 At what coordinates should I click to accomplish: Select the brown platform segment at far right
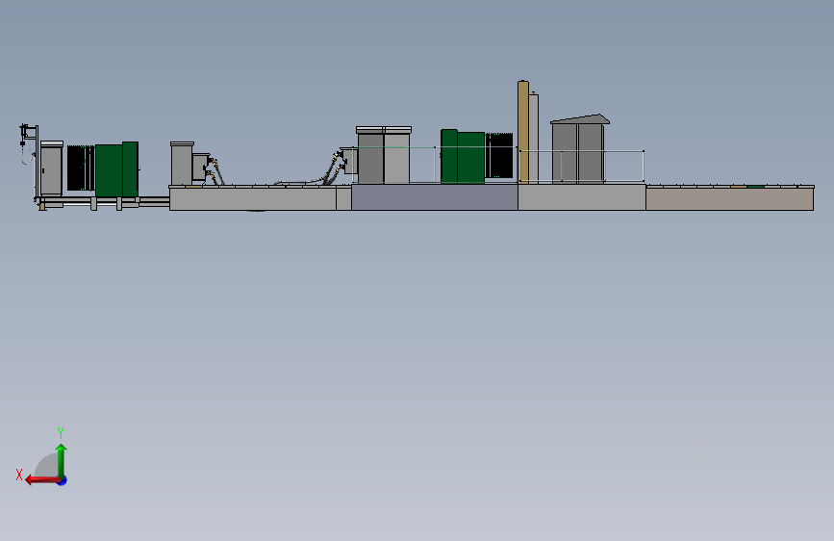[730, 197]
